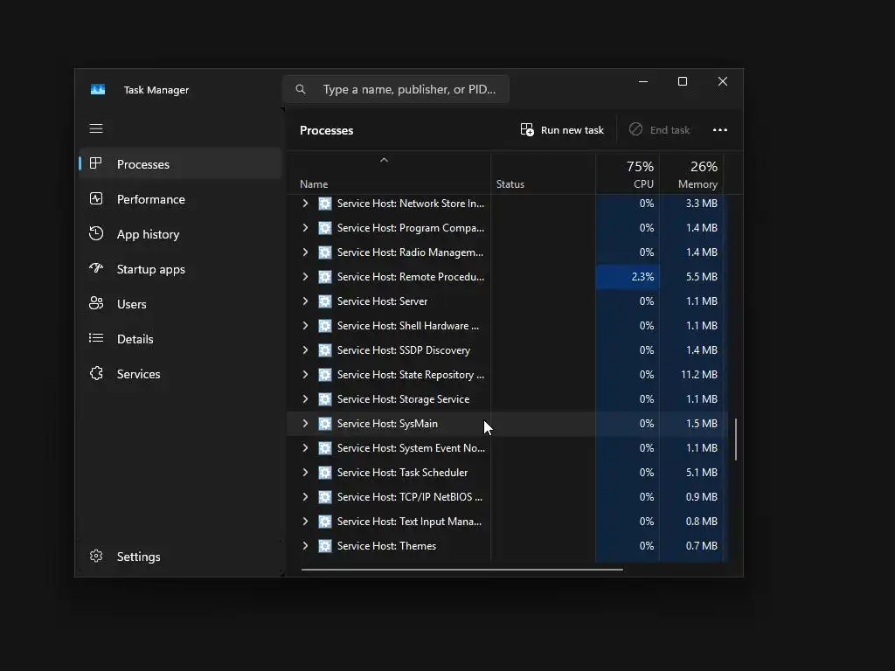
Task: Click the 0.9 MB memory value
Action: [x=702, y=497]
